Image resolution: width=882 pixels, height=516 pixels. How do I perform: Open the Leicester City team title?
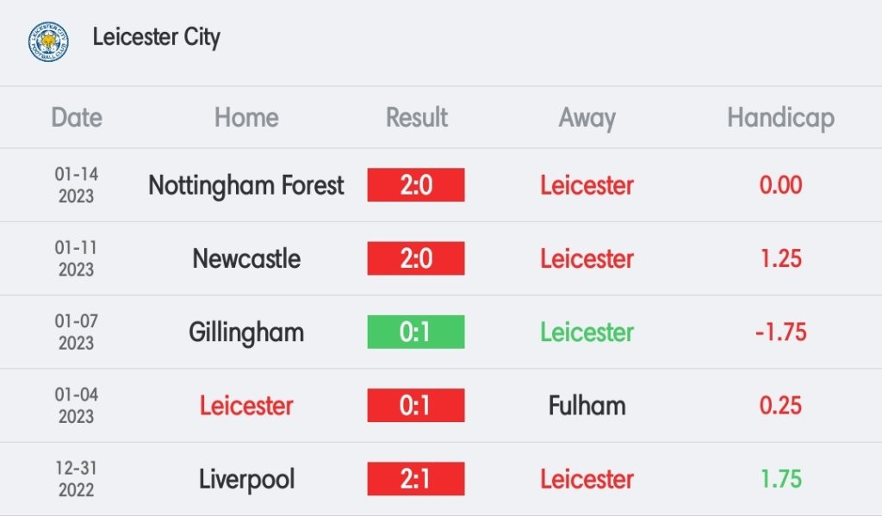[x=157, y=37]
